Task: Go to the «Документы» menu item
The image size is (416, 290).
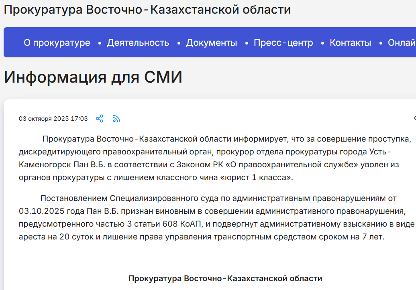Action: (x=211, y=43)
